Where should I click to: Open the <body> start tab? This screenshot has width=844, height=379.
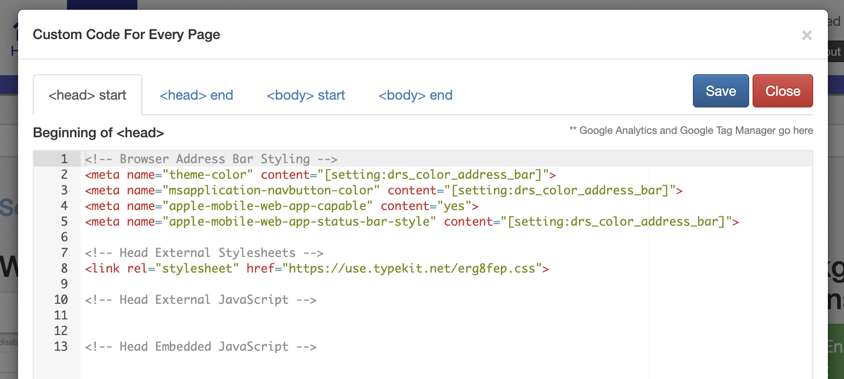306,95
